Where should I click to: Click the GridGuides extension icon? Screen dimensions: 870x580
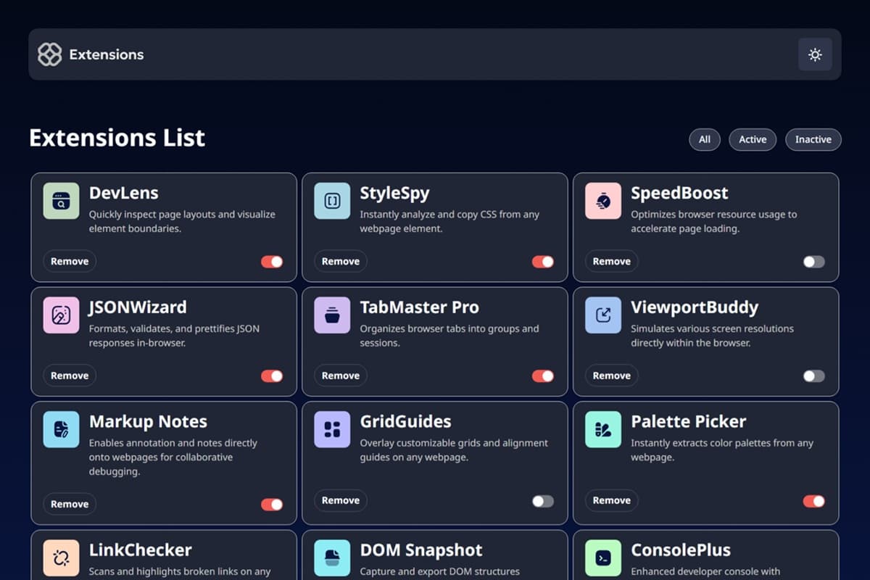click(332, 430)
